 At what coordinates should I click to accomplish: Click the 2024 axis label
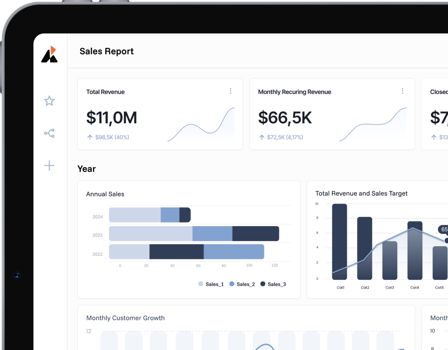coord(98,217)
